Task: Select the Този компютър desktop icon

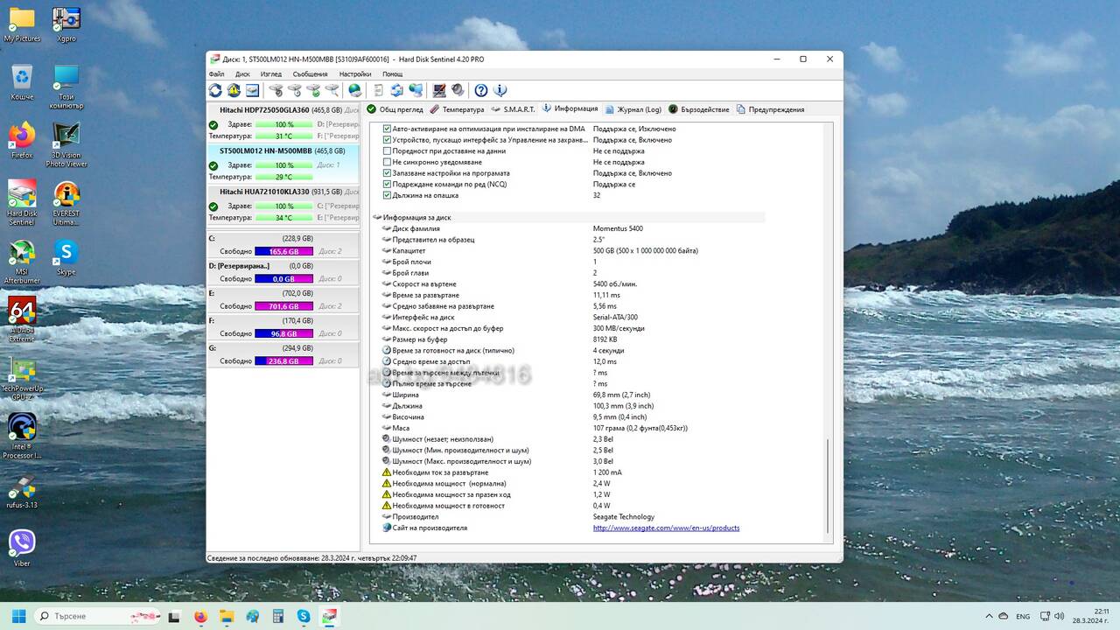Action: pos(66,86)
